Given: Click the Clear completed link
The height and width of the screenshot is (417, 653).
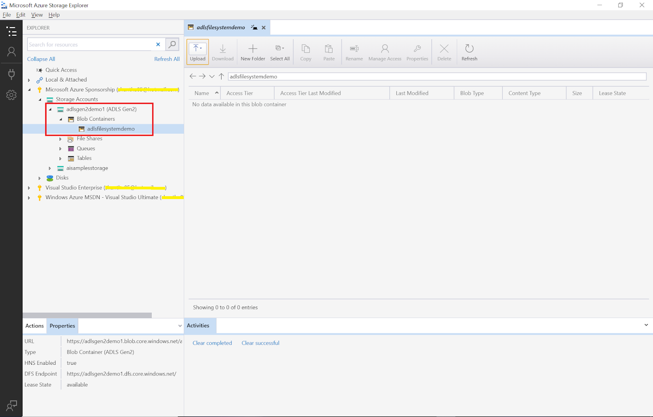Looking at the screenshot, I should 212,343.
